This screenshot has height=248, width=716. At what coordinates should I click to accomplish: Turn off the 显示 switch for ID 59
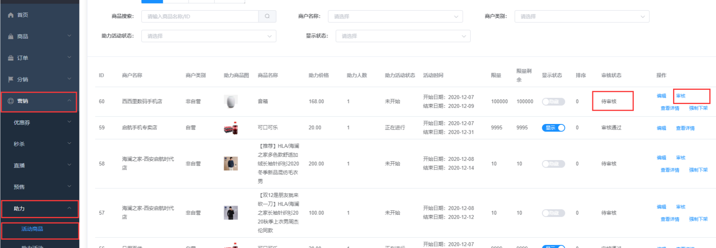click(x=553, y=128)
